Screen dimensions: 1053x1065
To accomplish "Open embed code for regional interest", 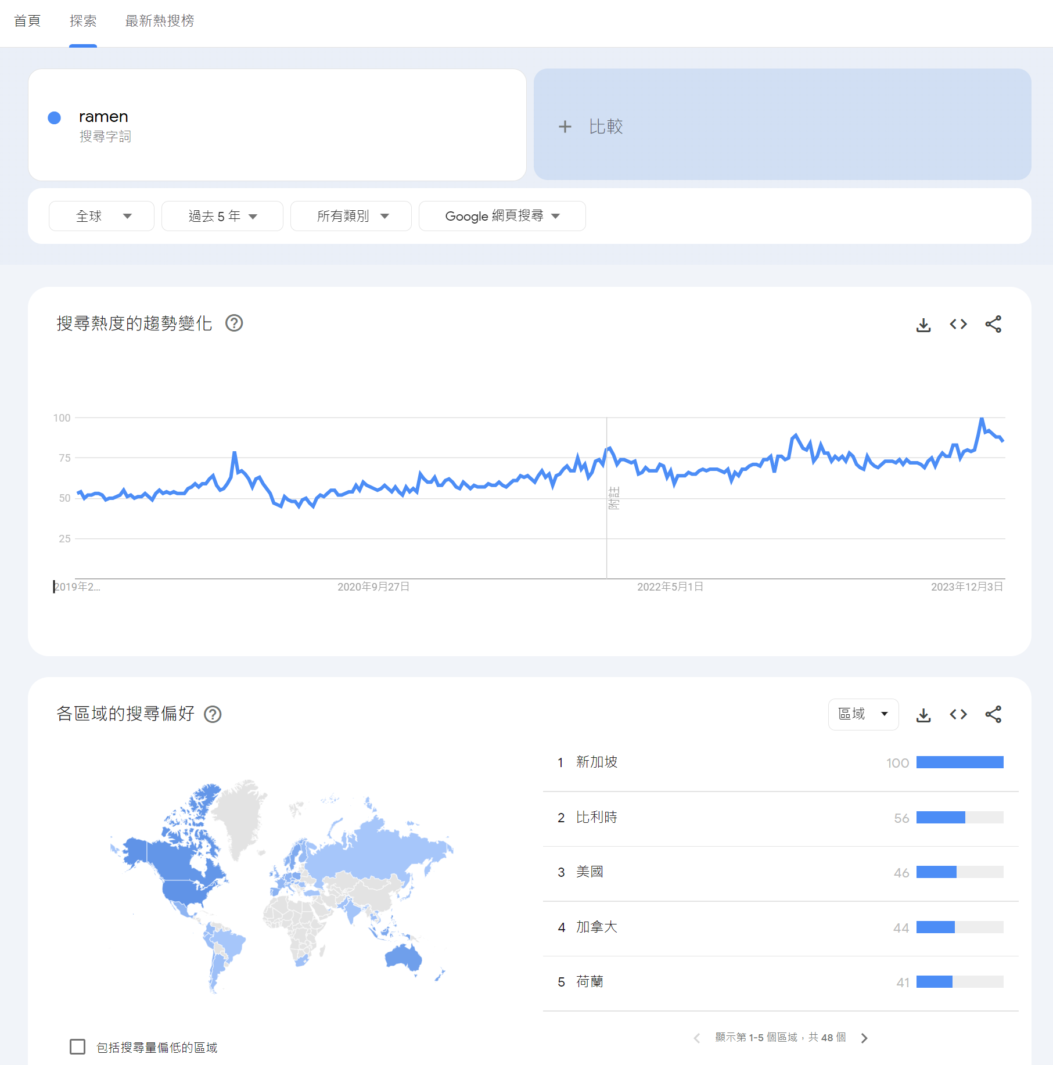I will pyautogui.click(x=958, y=715).
